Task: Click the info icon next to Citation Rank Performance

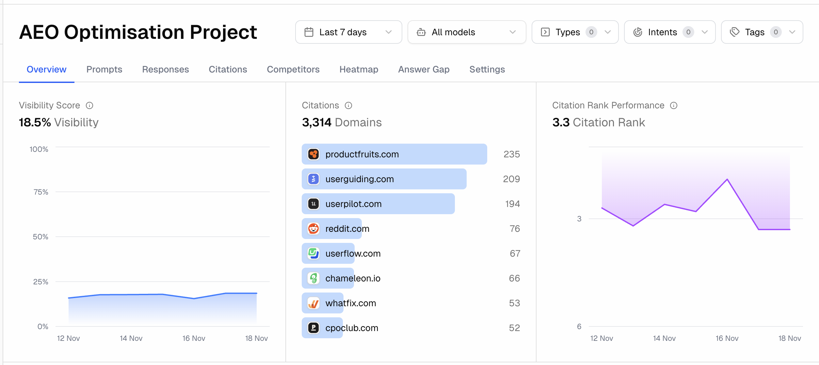Action: pos(674,105)
